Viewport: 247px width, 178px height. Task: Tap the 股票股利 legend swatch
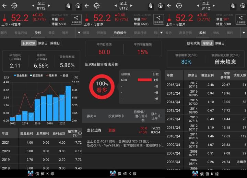click(31, 75)
